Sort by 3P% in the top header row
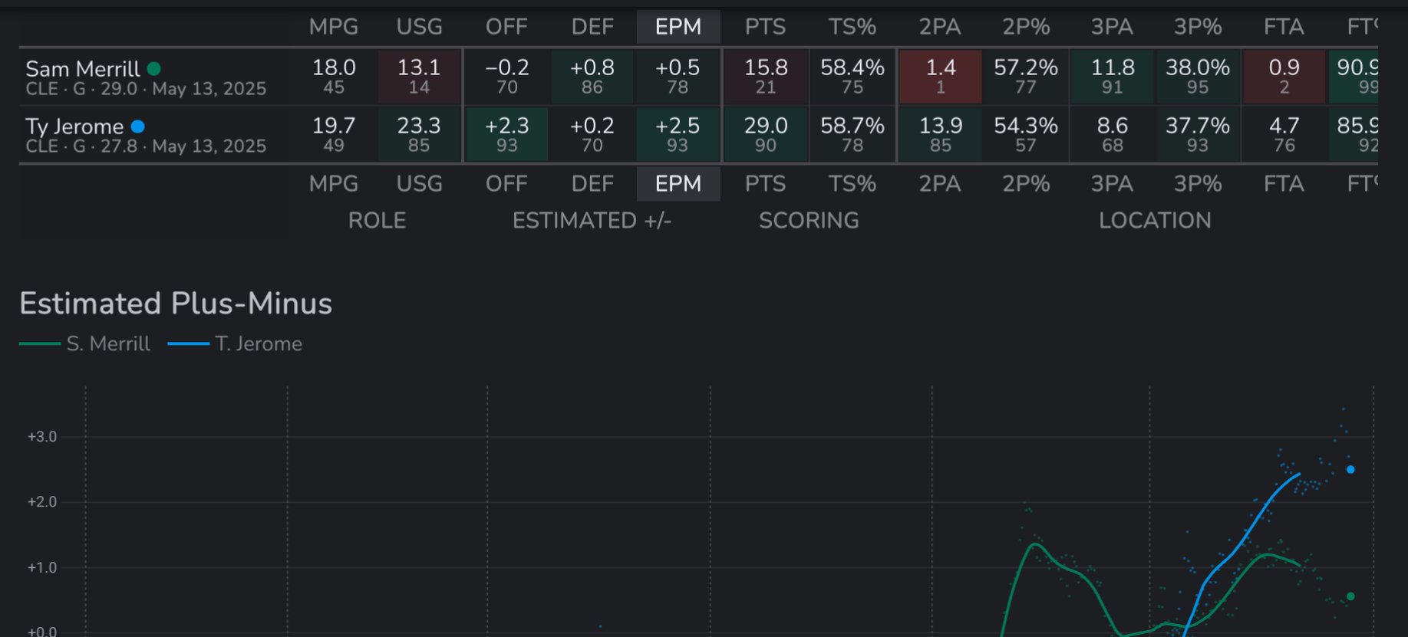1408x637 pixels. pyautogui.click(x=1198, y=28)
